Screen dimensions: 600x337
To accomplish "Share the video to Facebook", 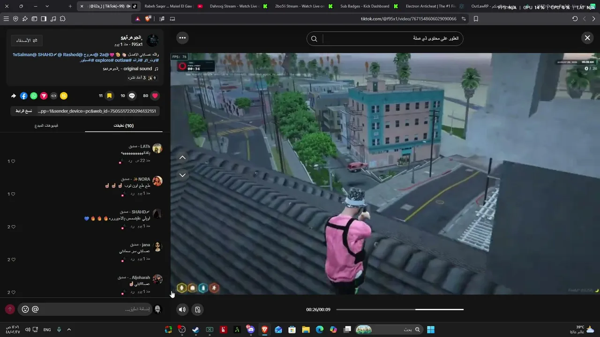I will 23,96.
